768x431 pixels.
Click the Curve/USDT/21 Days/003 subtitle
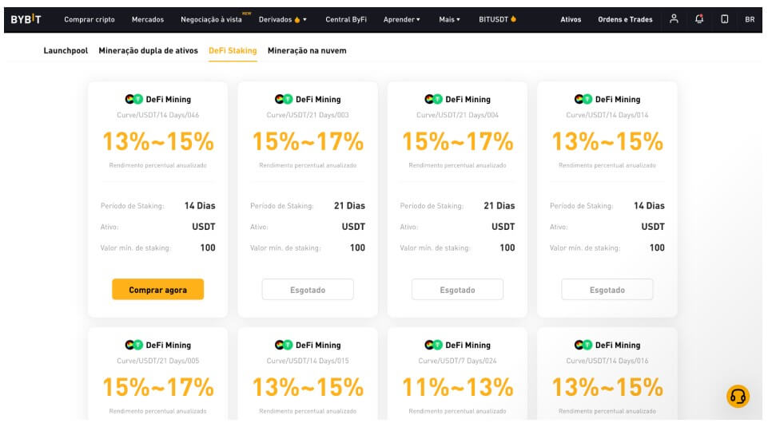308,115
